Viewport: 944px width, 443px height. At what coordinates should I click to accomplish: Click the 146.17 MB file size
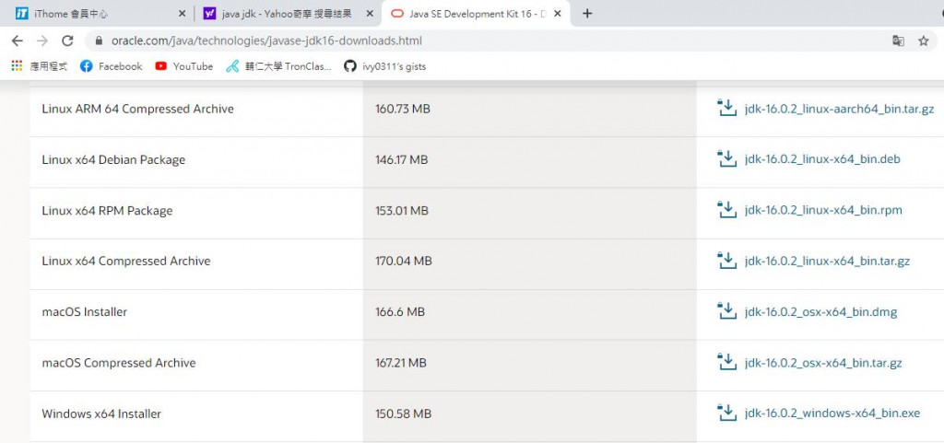[x=402, y=159]
